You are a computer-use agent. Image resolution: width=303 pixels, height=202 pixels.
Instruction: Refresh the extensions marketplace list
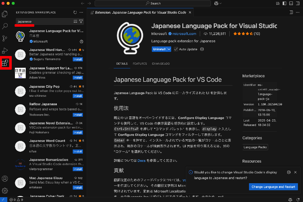tap(75, 12)
